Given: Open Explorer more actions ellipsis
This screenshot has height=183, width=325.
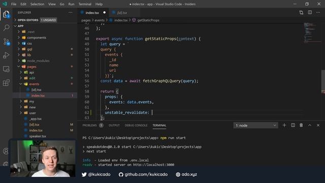Looking at the screenshot, I should pos(71,12).
